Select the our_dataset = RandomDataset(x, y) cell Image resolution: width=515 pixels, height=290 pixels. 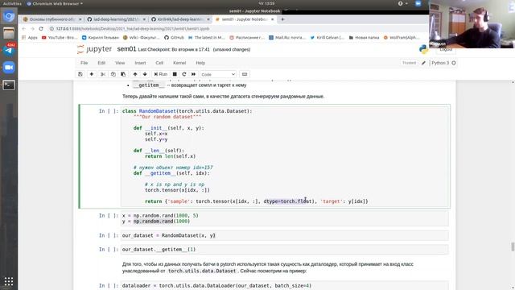click(x=284, y=235)
